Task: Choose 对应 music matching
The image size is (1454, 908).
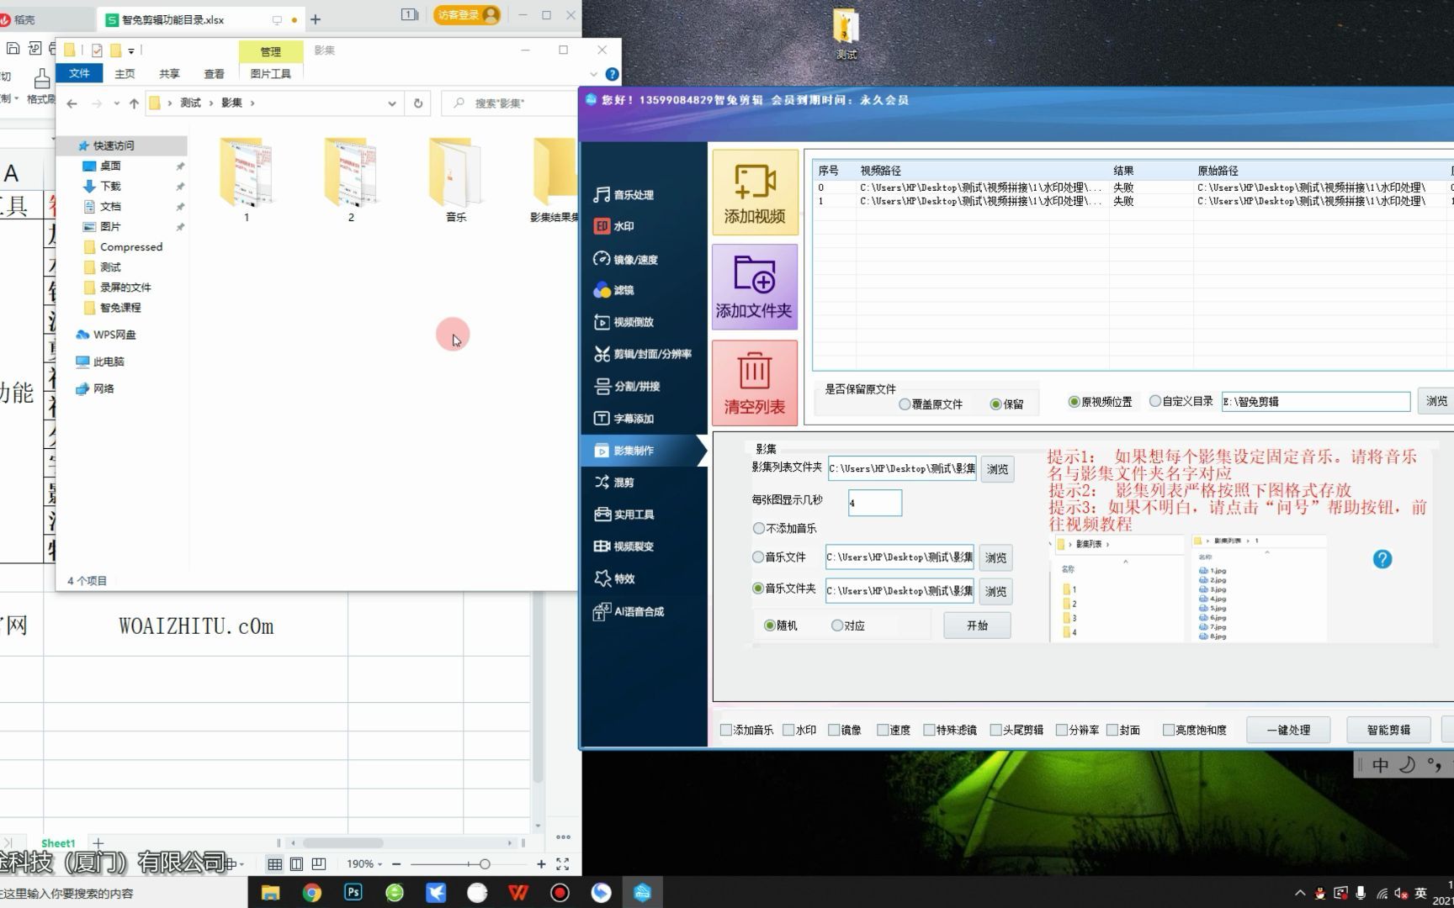Action: click(x=848, y=626)
